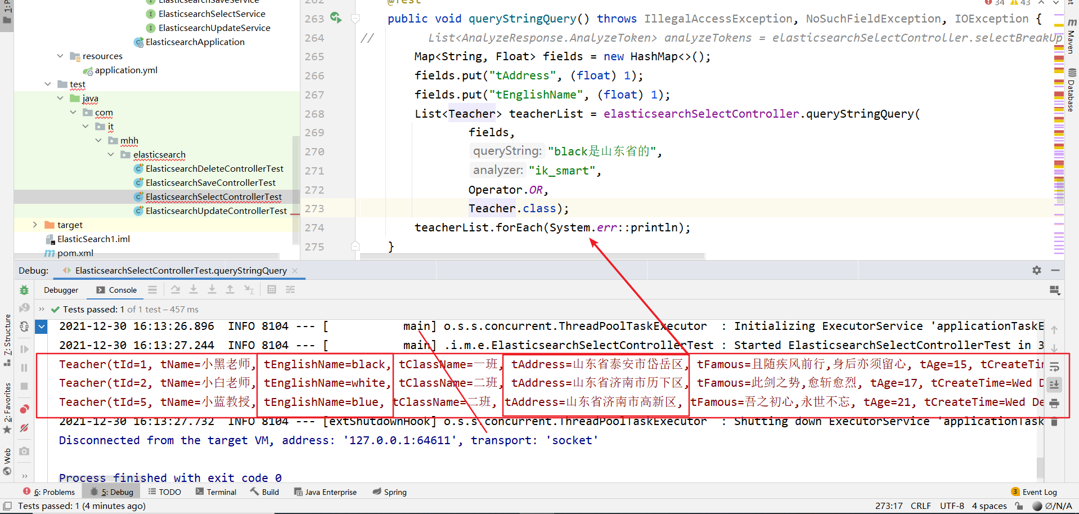Click the Step Into icon
The width and height of the screenshot is (1079, 514).
[x=194, y=289]
